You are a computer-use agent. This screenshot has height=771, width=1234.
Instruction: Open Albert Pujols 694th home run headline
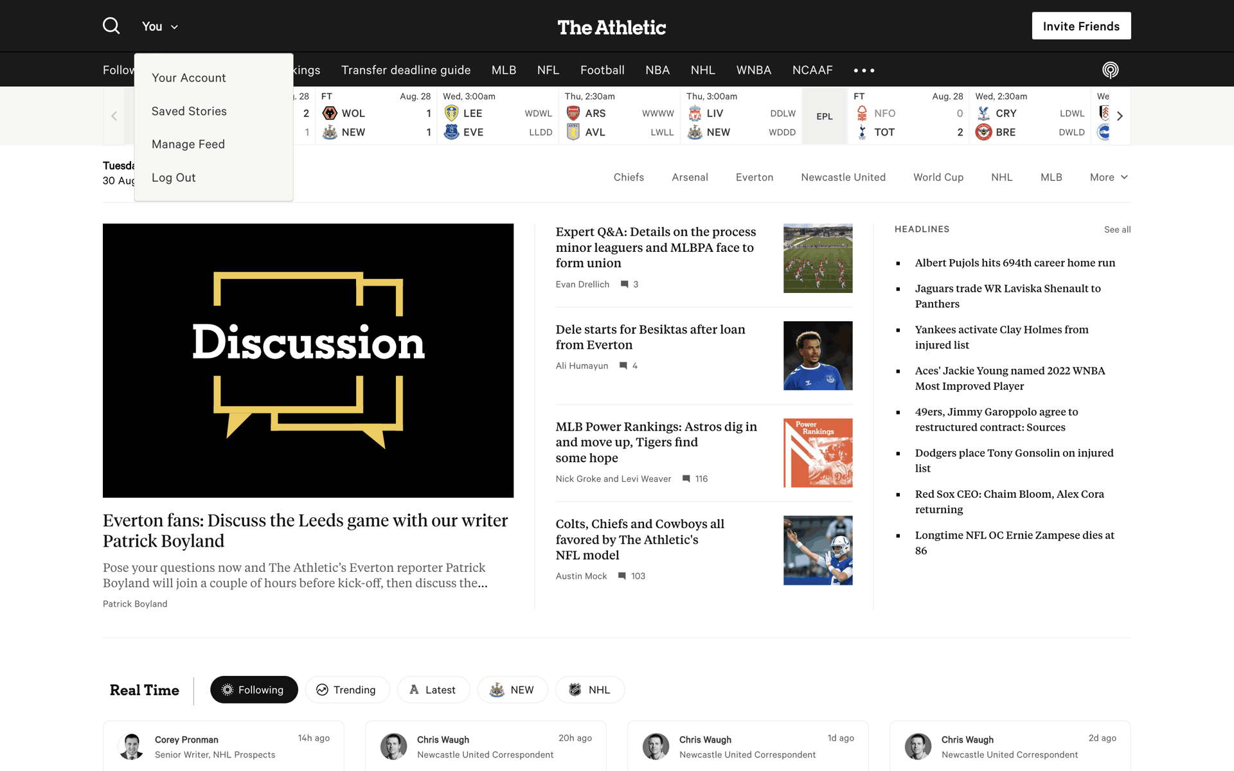coord(1015,263)
